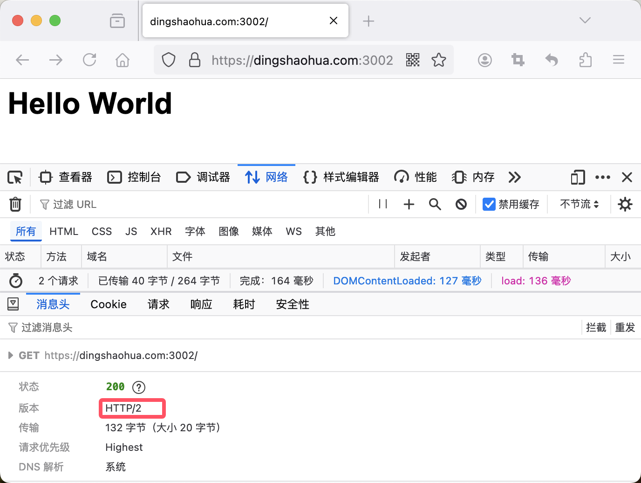Go back with the browser back arrow
This screenshot has height=483, width=641.
(x=22, y=60)
